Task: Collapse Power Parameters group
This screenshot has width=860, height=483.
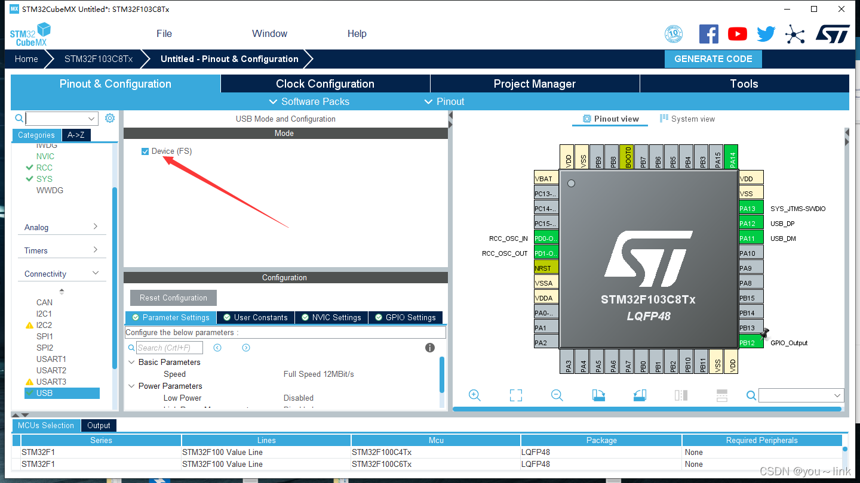Action: tap(132, 386)
